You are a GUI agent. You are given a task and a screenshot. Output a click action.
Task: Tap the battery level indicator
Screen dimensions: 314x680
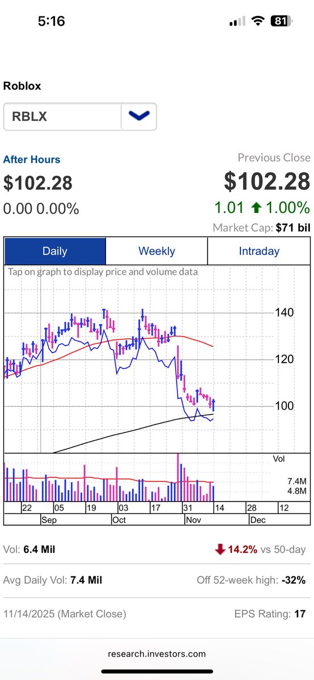[x=280, y=22]
